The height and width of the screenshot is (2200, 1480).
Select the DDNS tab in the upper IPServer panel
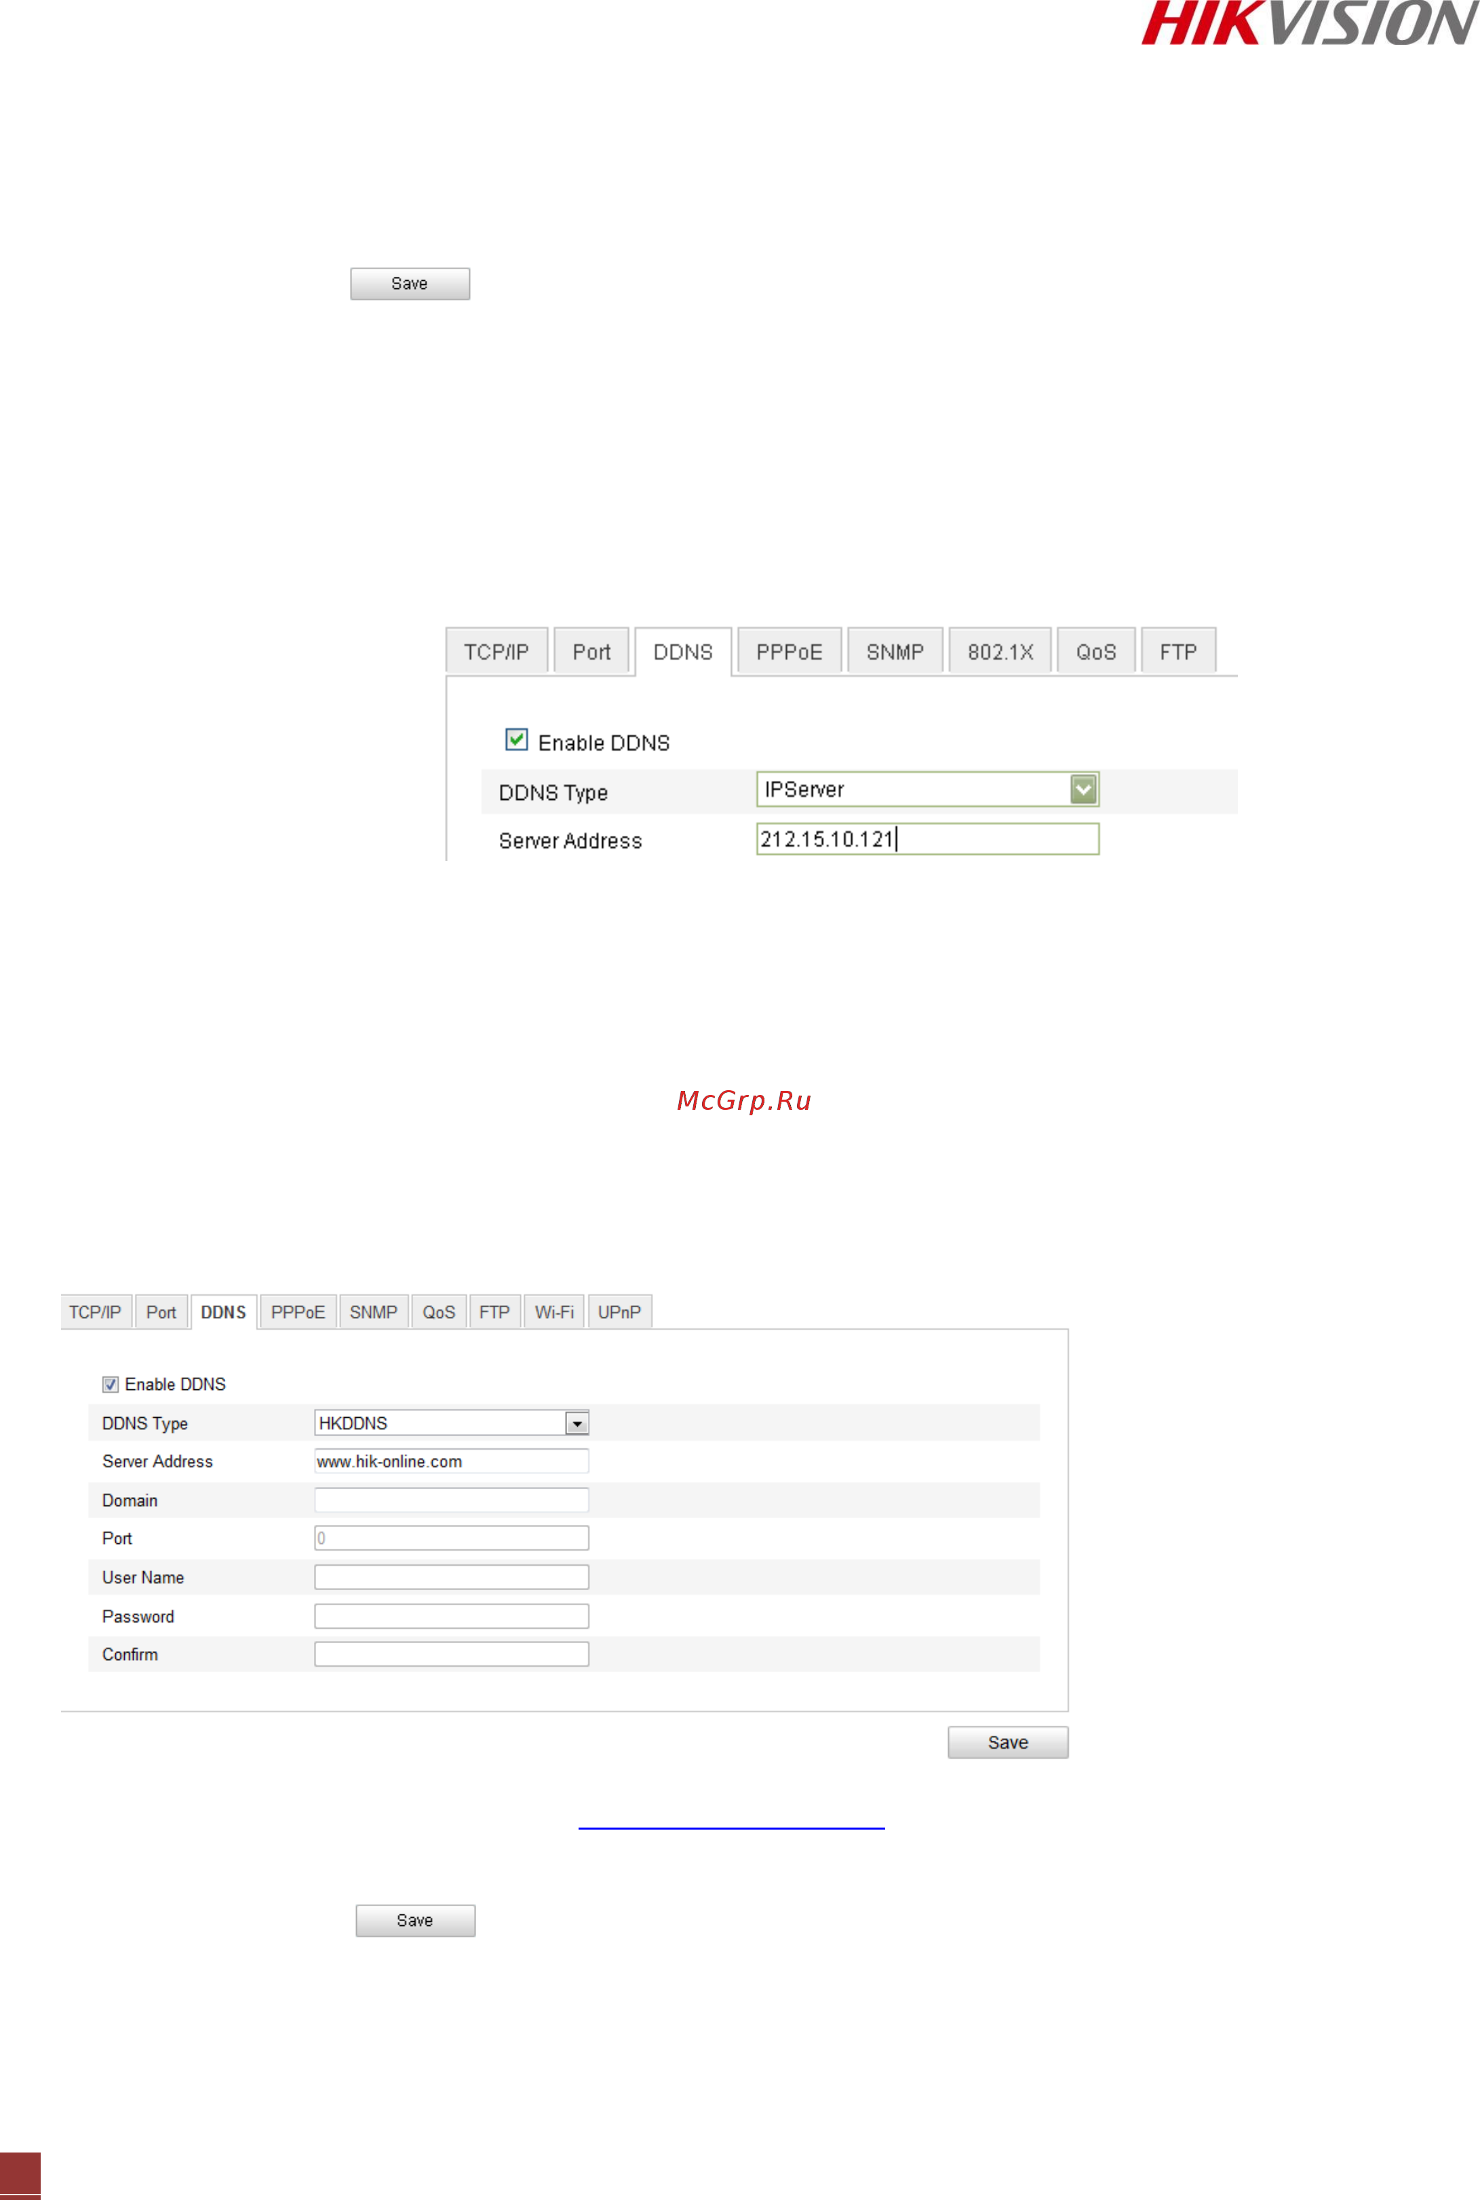684,651
